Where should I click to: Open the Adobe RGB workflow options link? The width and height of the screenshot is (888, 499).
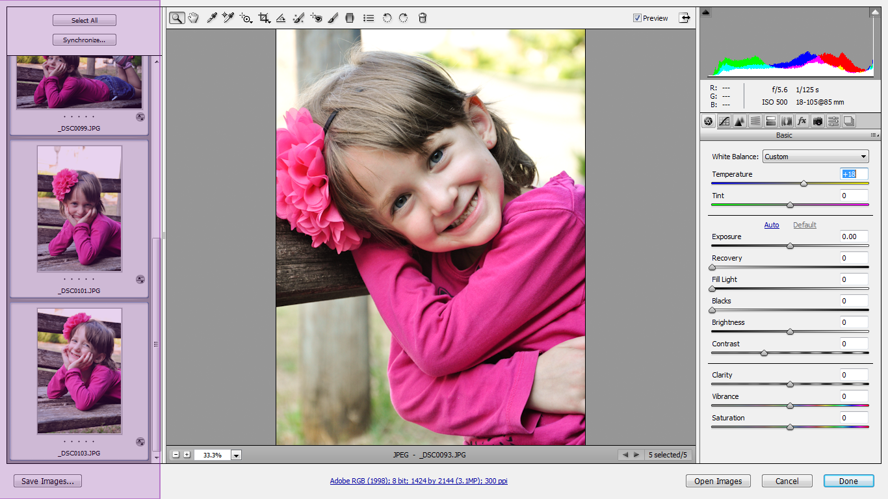pyautogui.click(x=418, y=481)
